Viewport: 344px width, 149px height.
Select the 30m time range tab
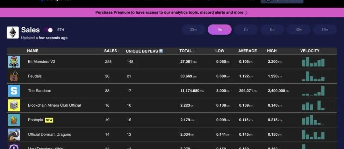pyautogui.click(x=193, y=30)
